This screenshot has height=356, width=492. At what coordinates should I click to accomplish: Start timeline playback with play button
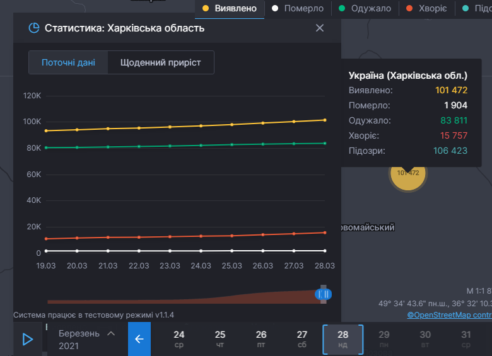coord(28,339)
